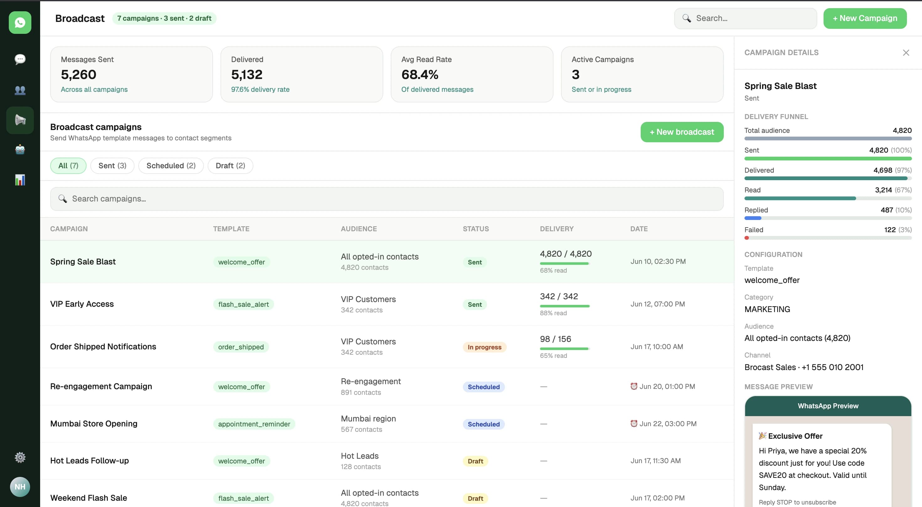
Task: Select the Sent (3) filter tab
Action: [x=112, y=165]
